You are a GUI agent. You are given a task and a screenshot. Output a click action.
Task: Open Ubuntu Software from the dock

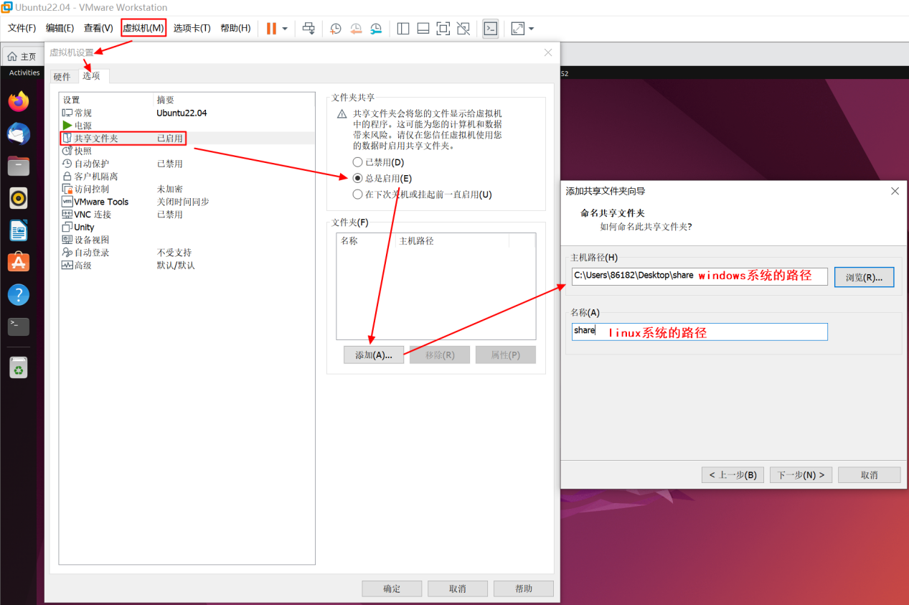[19, 263]
